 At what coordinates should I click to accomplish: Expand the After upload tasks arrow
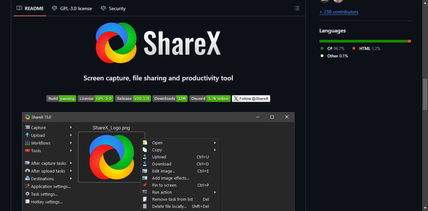coord(71,171)
